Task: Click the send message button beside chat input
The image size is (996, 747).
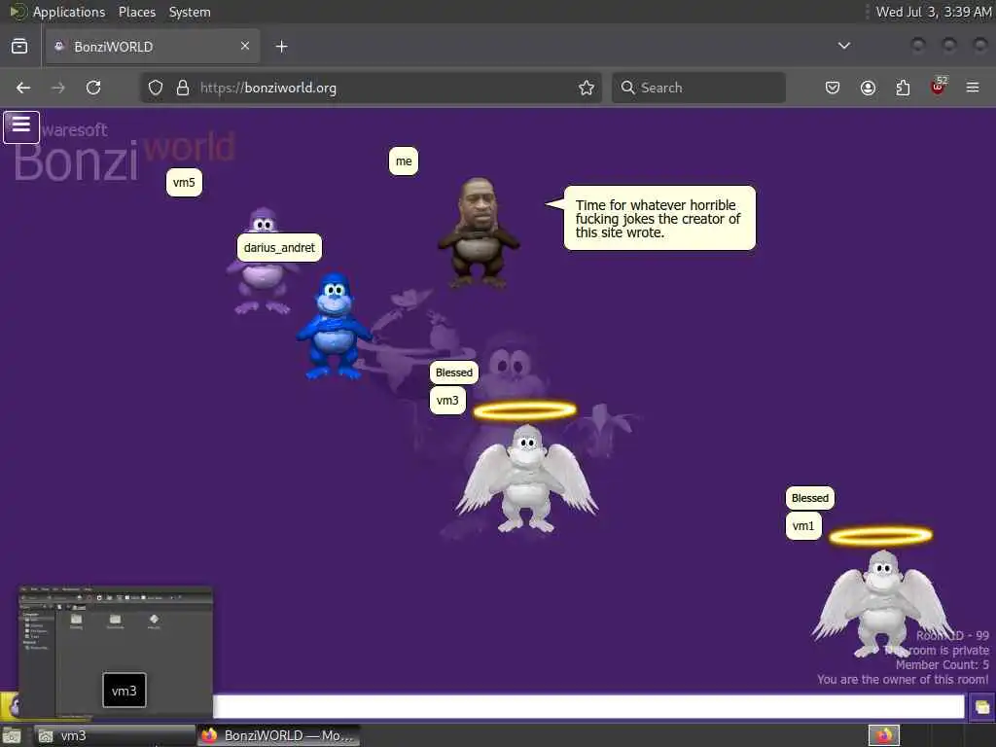Action: [x=982, y=707]
